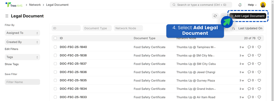Expand the Assigned To filter
The height and width of the screenshot is (101, 274).
(22, 33)
